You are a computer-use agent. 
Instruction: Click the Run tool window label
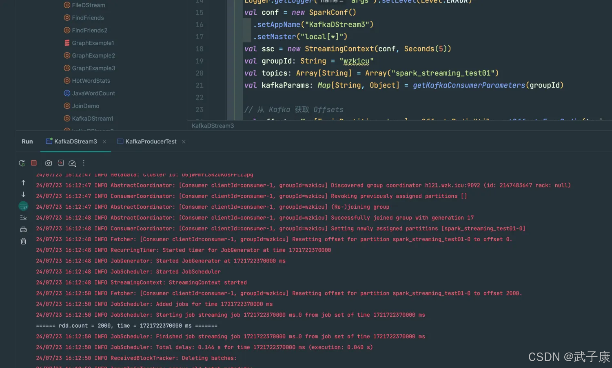pyautogui.click(x=27, y=141)
